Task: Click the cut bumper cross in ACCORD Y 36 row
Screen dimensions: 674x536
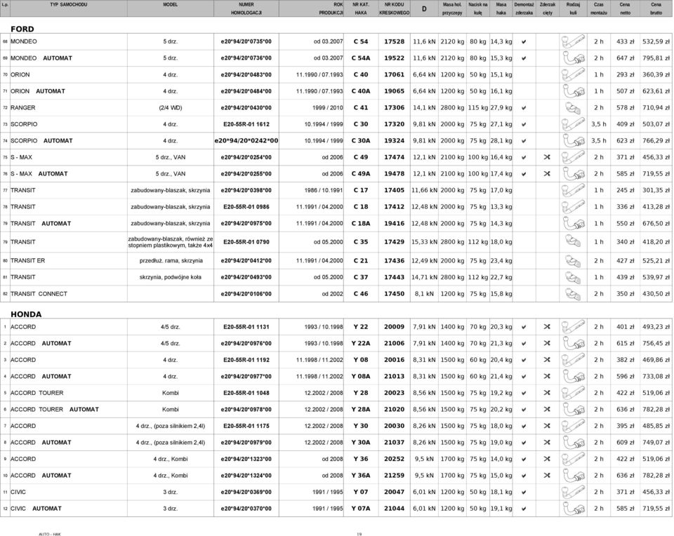Action: click(x=547, y=459)
